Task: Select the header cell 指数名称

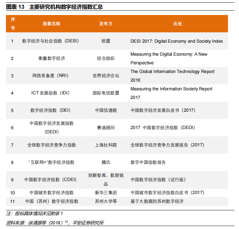Action: coord(52,24)
